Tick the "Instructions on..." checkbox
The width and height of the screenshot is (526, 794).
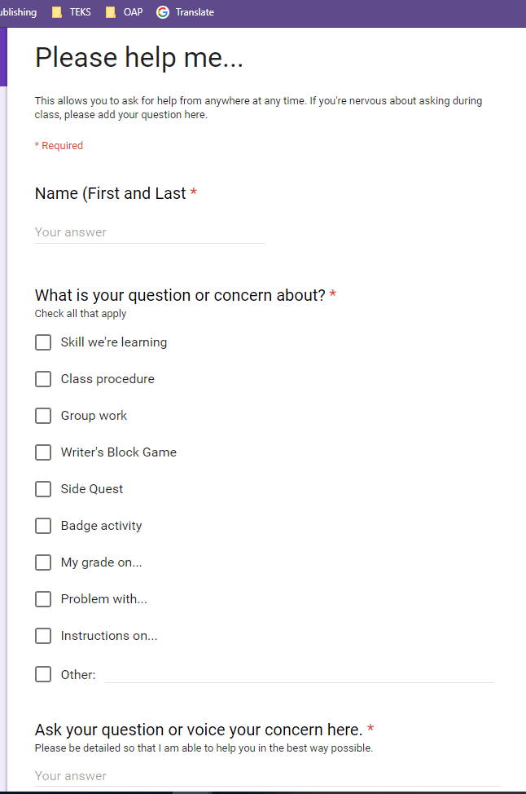(x=43, y=636)
